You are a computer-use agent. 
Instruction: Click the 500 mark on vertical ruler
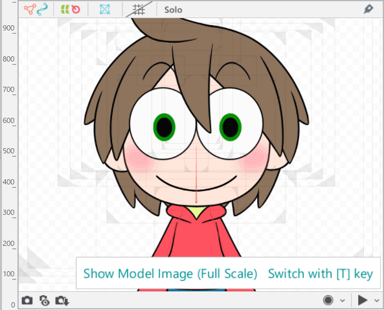(x=8, y=151)
